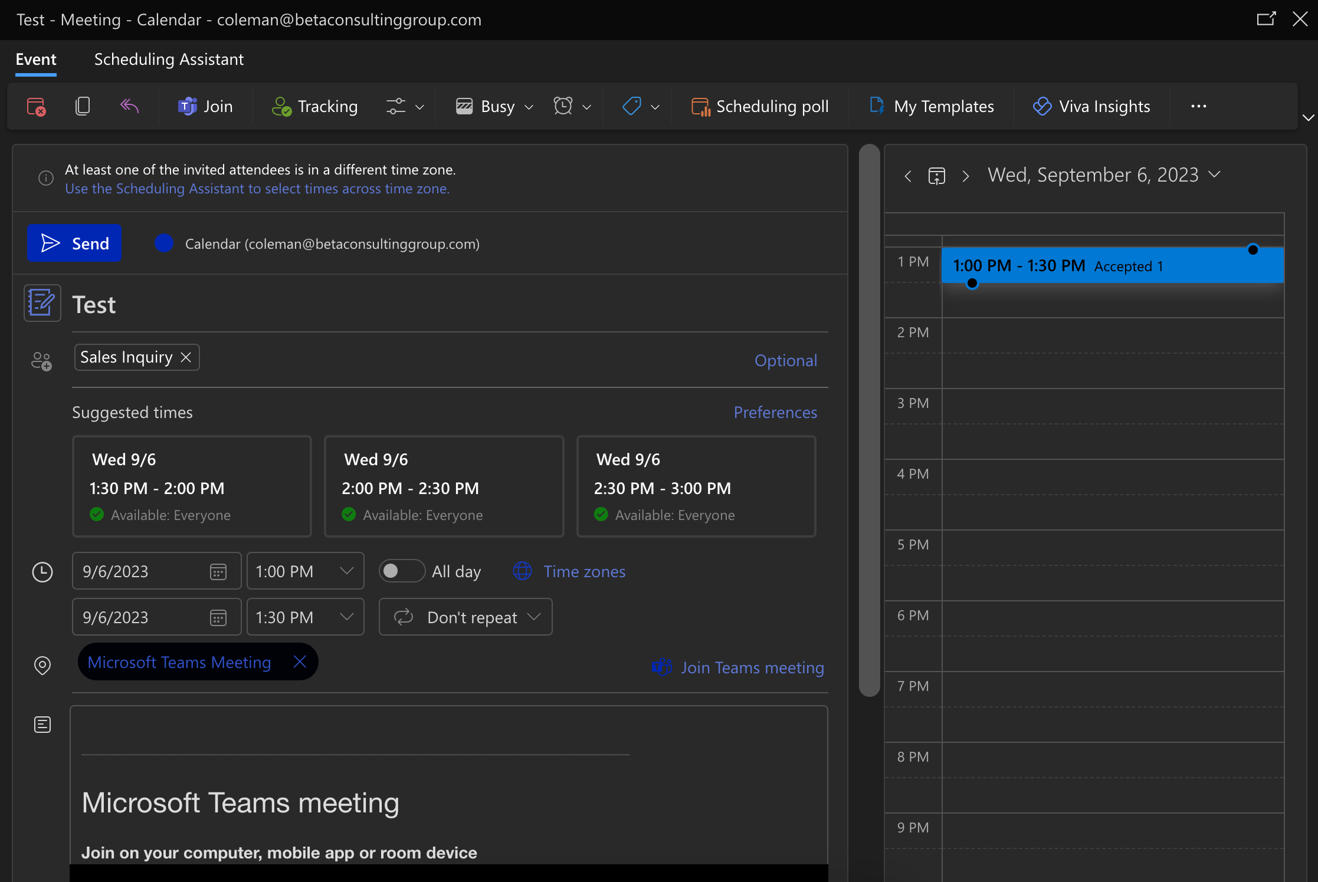Click the cancel meeting icon in toolbar

point(37,107)
